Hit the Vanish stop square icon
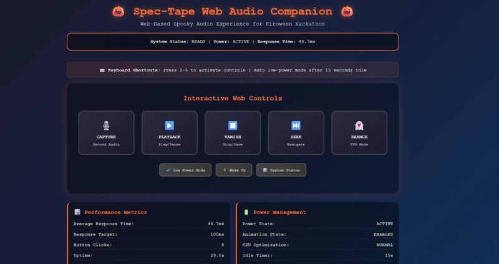 (233, 125)
